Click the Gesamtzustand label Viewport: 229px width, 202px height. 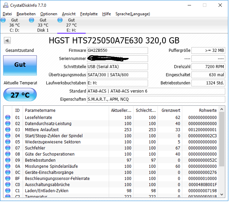[x=20, y=50]
